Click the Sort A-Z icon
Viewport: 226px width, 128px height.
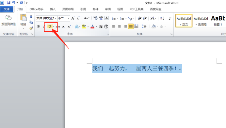(162, 18)
